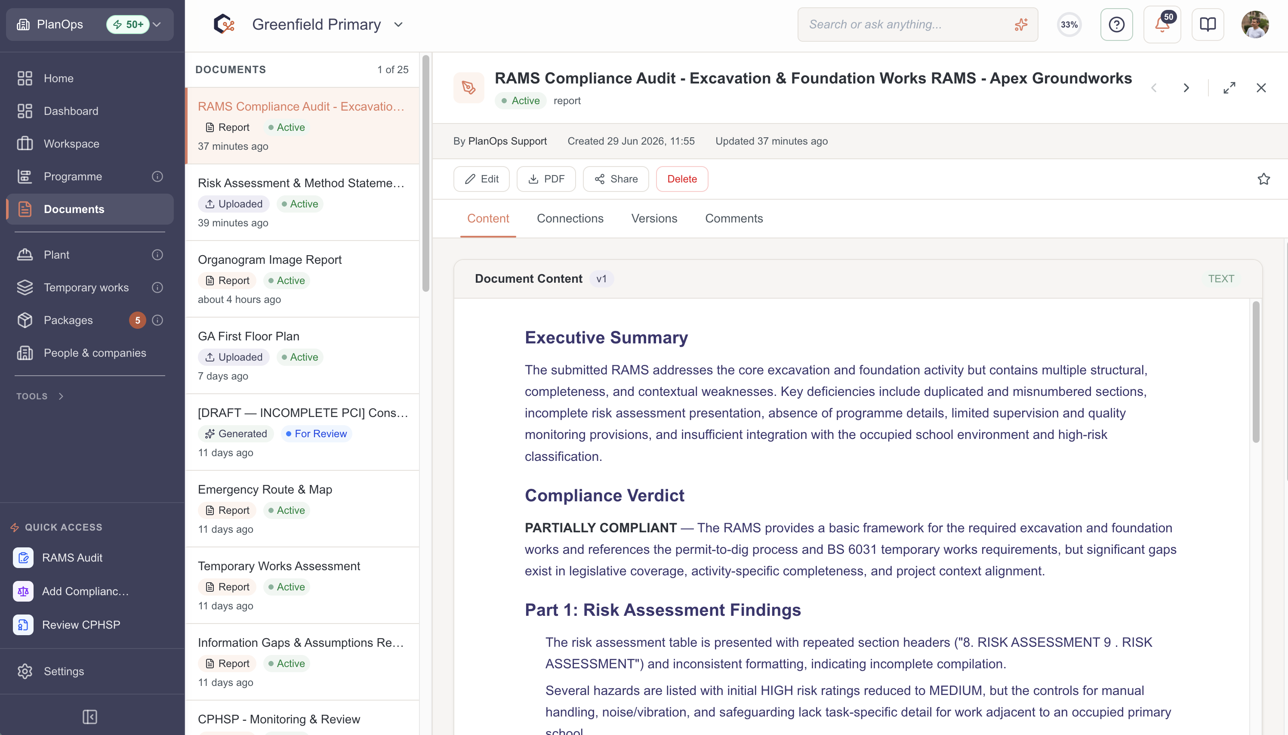The width and height of the screenshot is (1288, 735).
Task: Open Add Compliance quick access item
Action: pyautogui.click(x=90, y=591)
